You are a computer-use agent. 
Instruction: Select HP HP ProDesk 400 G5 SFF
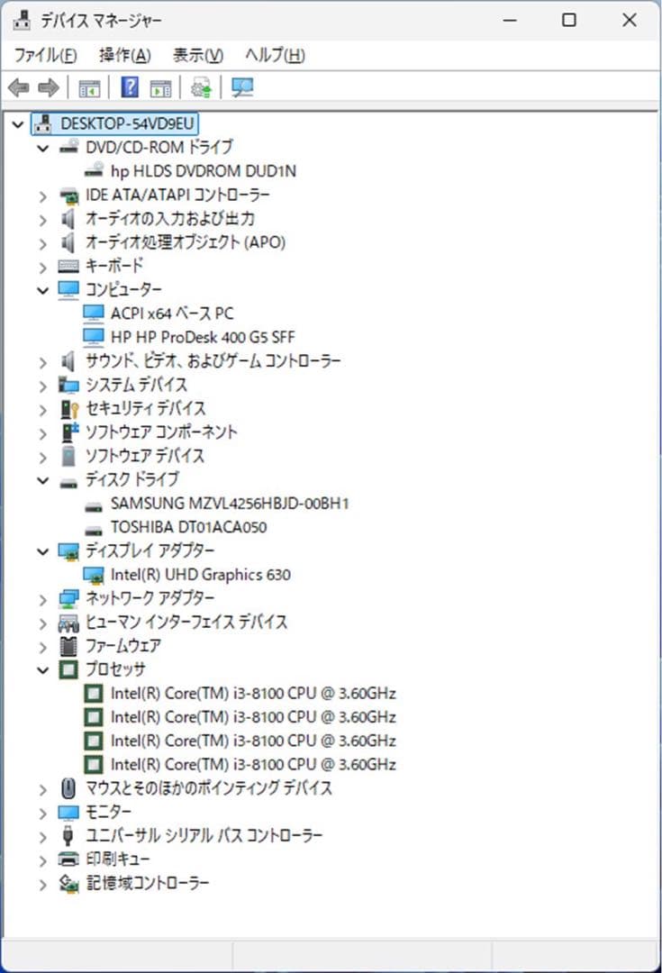pos(203,337)
